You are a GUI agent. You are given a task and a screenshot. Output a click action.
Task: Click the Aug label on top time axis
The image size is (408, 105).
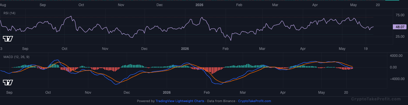(3, 5)
